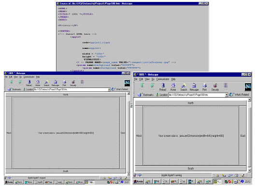256x188 pixels.
Task: Click Avvio start button on left taskbar
Action: [x=9, y=182]
